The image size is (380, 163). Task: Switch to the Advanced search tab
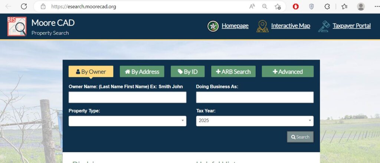pyautogui.click(x=288, y=71)
